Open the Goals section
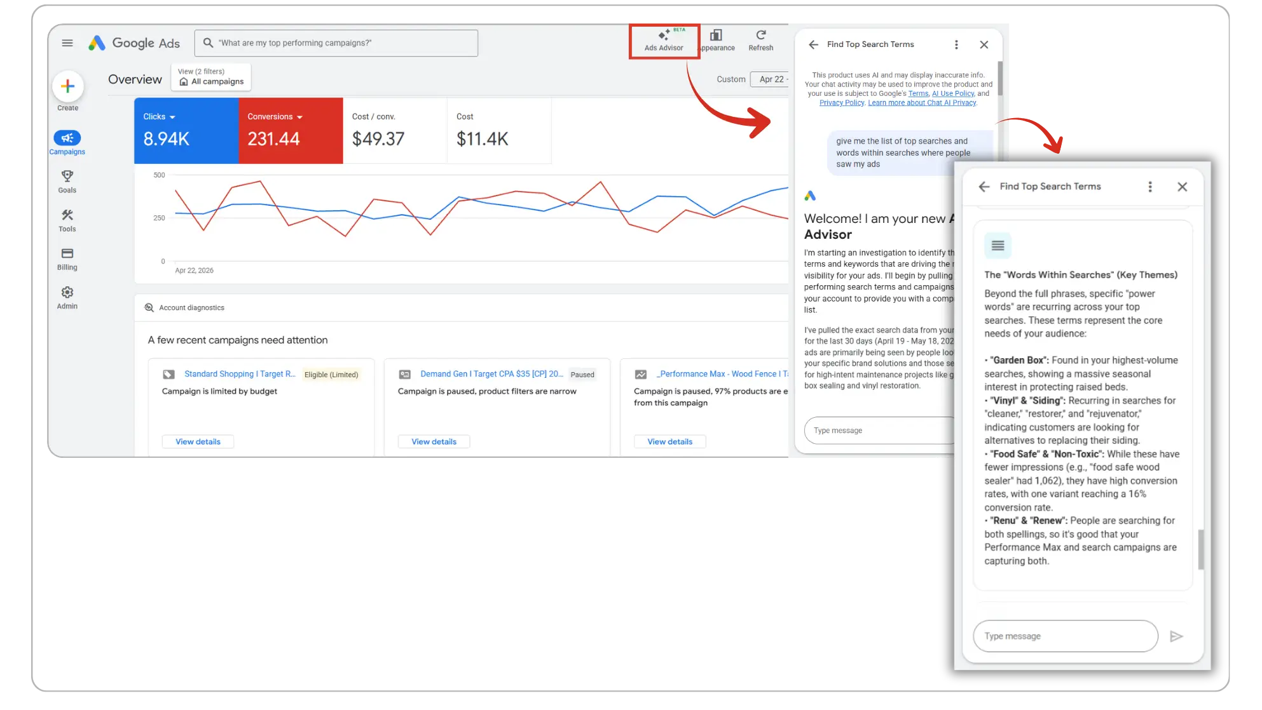 click(67, 182)
